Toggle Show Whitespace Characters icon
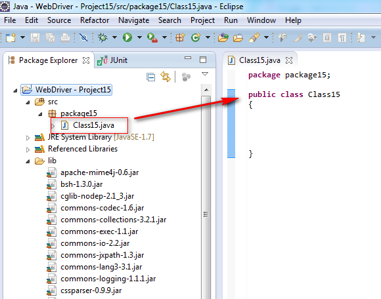 coord(342,38)
